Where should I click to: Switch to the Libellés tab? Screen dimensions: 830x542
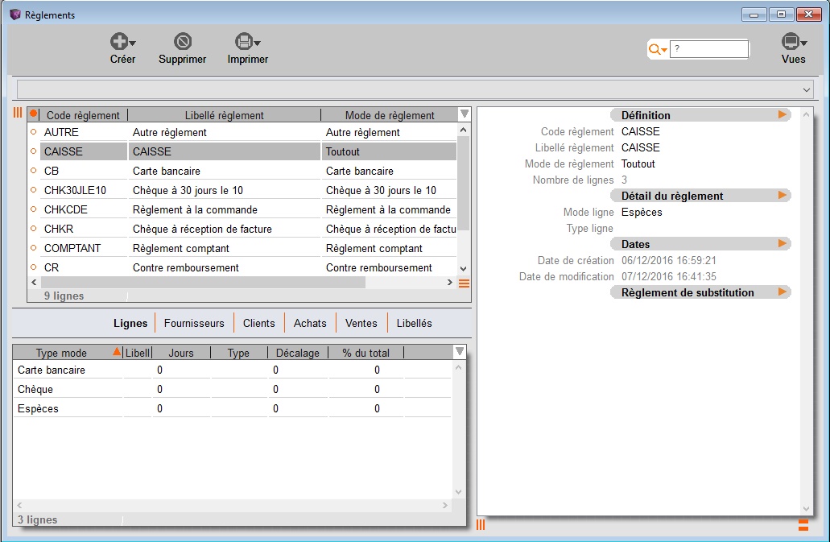point(414,323)
